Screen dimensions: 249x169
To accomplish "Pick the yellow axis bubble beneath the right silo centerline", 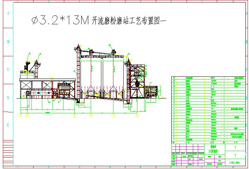I will (113, 116).
